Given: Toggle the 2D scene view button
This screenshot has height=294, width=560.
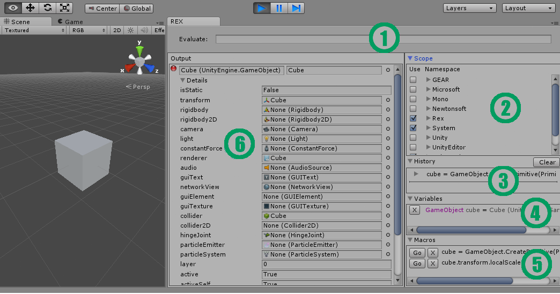Looking at the screenshot, I should (117, 31).
